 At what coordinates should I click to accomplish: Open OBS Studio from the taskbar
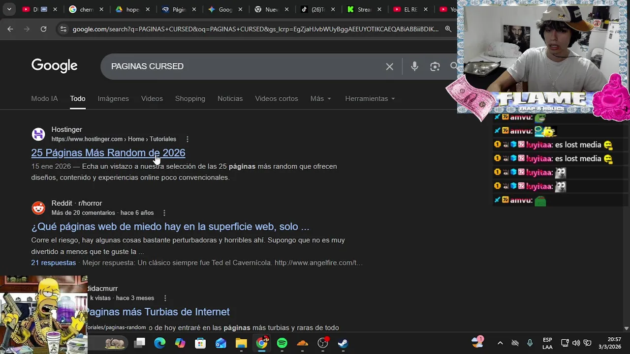click(x=323, y=343)
